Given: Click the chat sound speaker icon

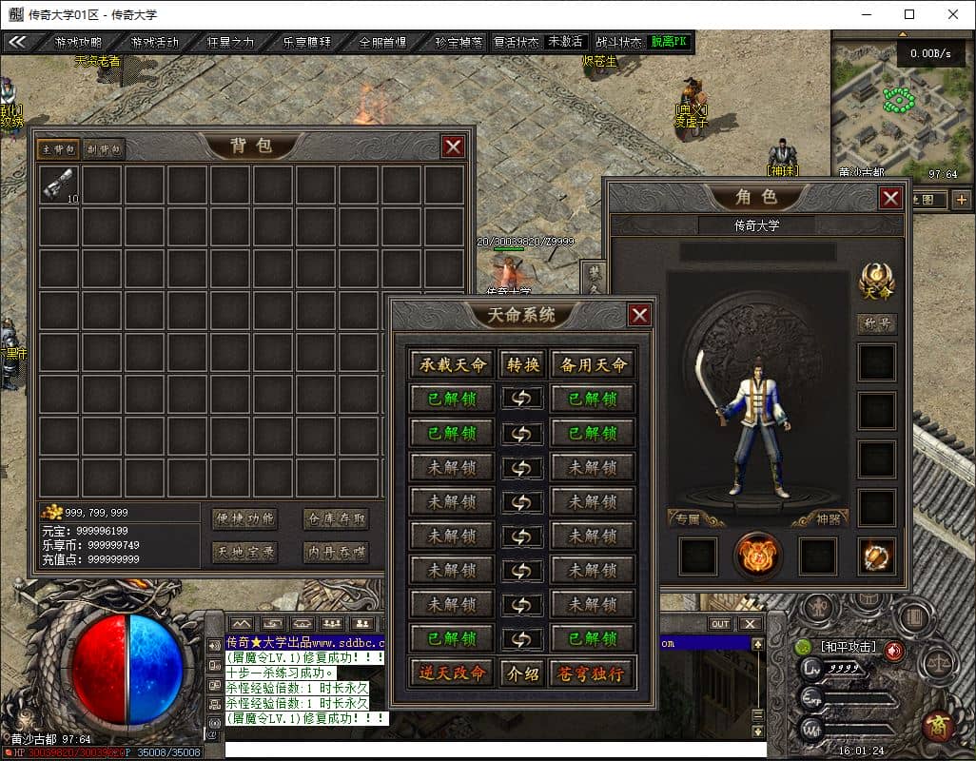Looking at the screenshot, I should [215, 646].
